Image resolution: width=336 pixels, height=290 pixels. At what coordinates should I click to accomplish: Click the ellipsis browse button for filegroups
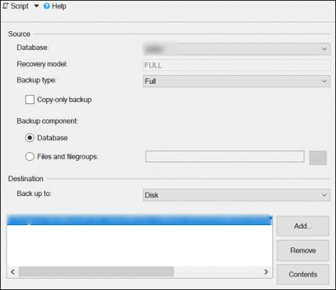pyautogui.click(x=318, y=158)
